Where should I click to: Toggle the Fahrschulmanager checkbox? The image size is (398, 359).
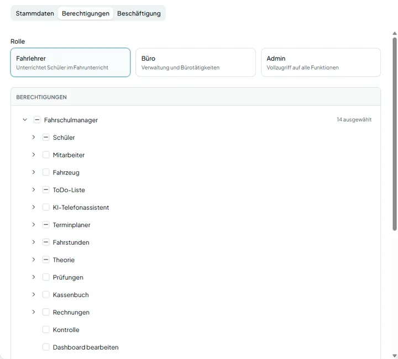[x=37, y=120]
